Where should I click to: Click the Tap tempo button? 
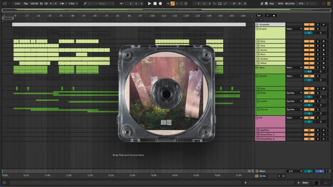click(26, 4)
